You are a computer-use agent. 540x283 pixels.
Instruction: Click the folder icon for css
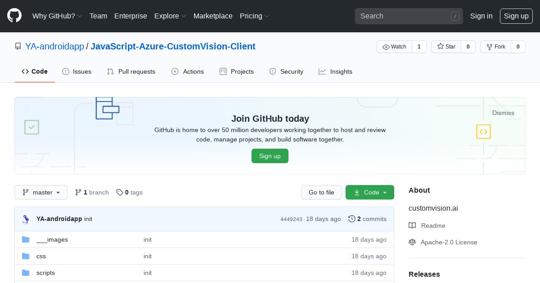click(x=26, y=256)
